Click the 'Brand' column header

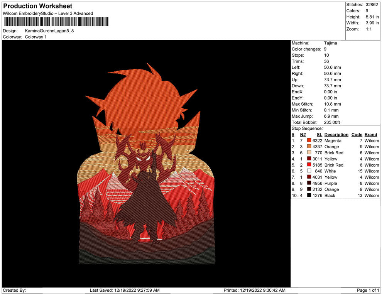pos(371,134)
